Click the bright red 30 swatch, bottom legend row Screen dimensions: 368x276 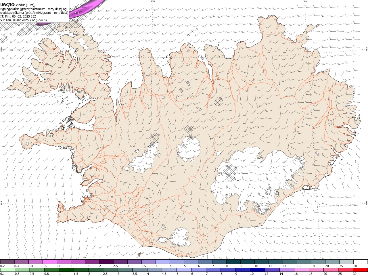[361, 270]
